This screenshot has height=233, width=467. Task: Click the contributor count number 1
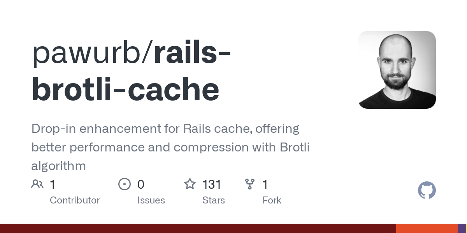click(53, 184)
